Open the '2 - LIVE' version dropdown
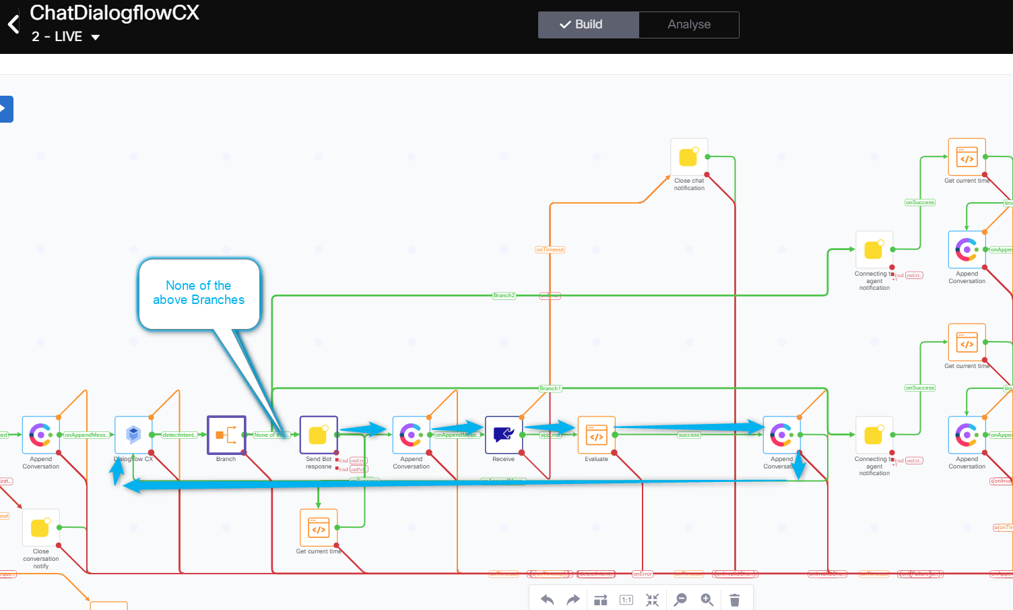Viewport: 1013px width, 610px height. 65,37
